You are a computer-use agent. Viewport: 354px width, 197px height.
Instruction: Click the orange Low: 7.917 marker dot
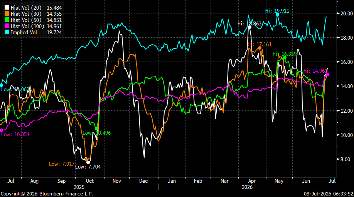86,160
